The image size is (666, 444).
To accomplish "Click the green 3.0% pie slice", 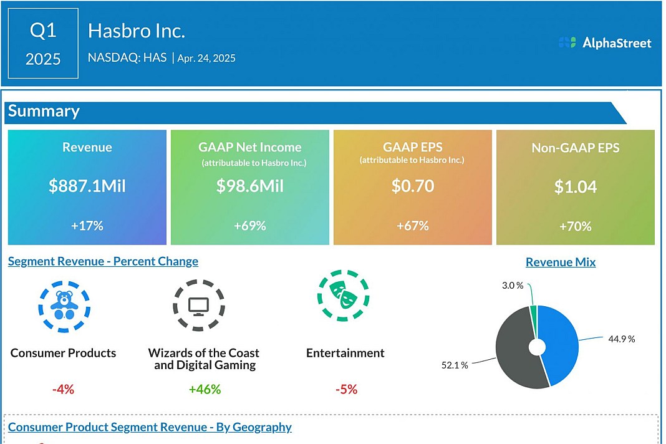I will (x=534, y=316).
